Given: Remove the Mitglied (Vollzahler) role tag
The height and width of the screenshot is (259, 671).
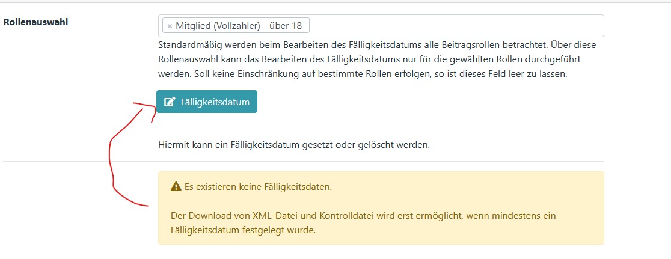Looking at the screenshot, I should click(x=170, y=26).
